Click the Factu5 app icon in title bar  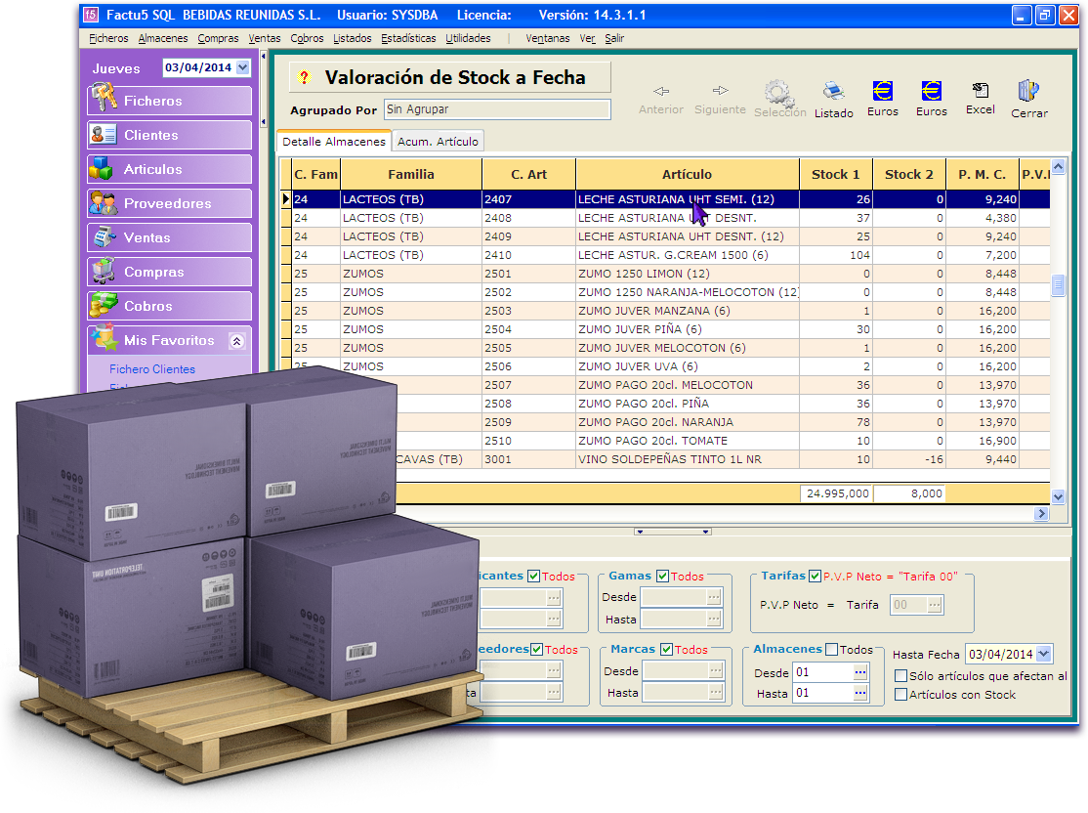pos(91,15)
